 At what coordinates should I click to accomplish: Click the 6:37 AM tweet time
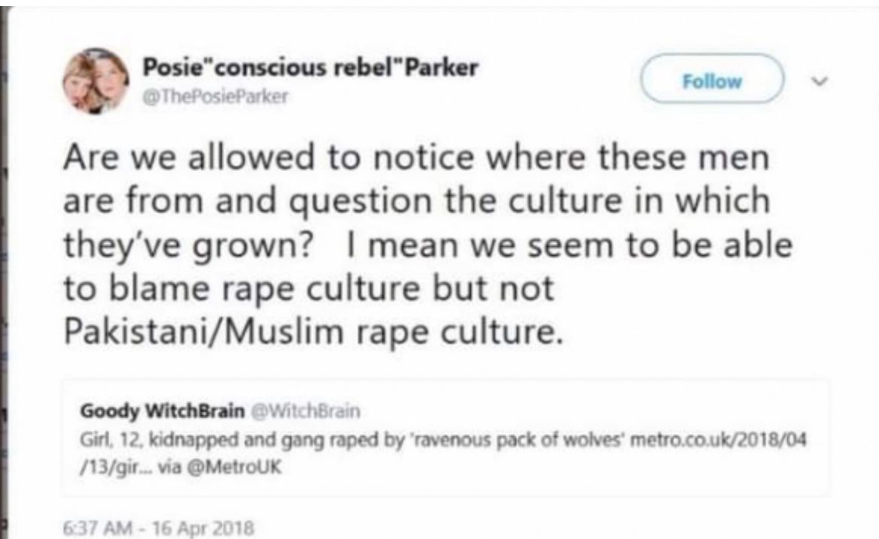tap(92, 527)
